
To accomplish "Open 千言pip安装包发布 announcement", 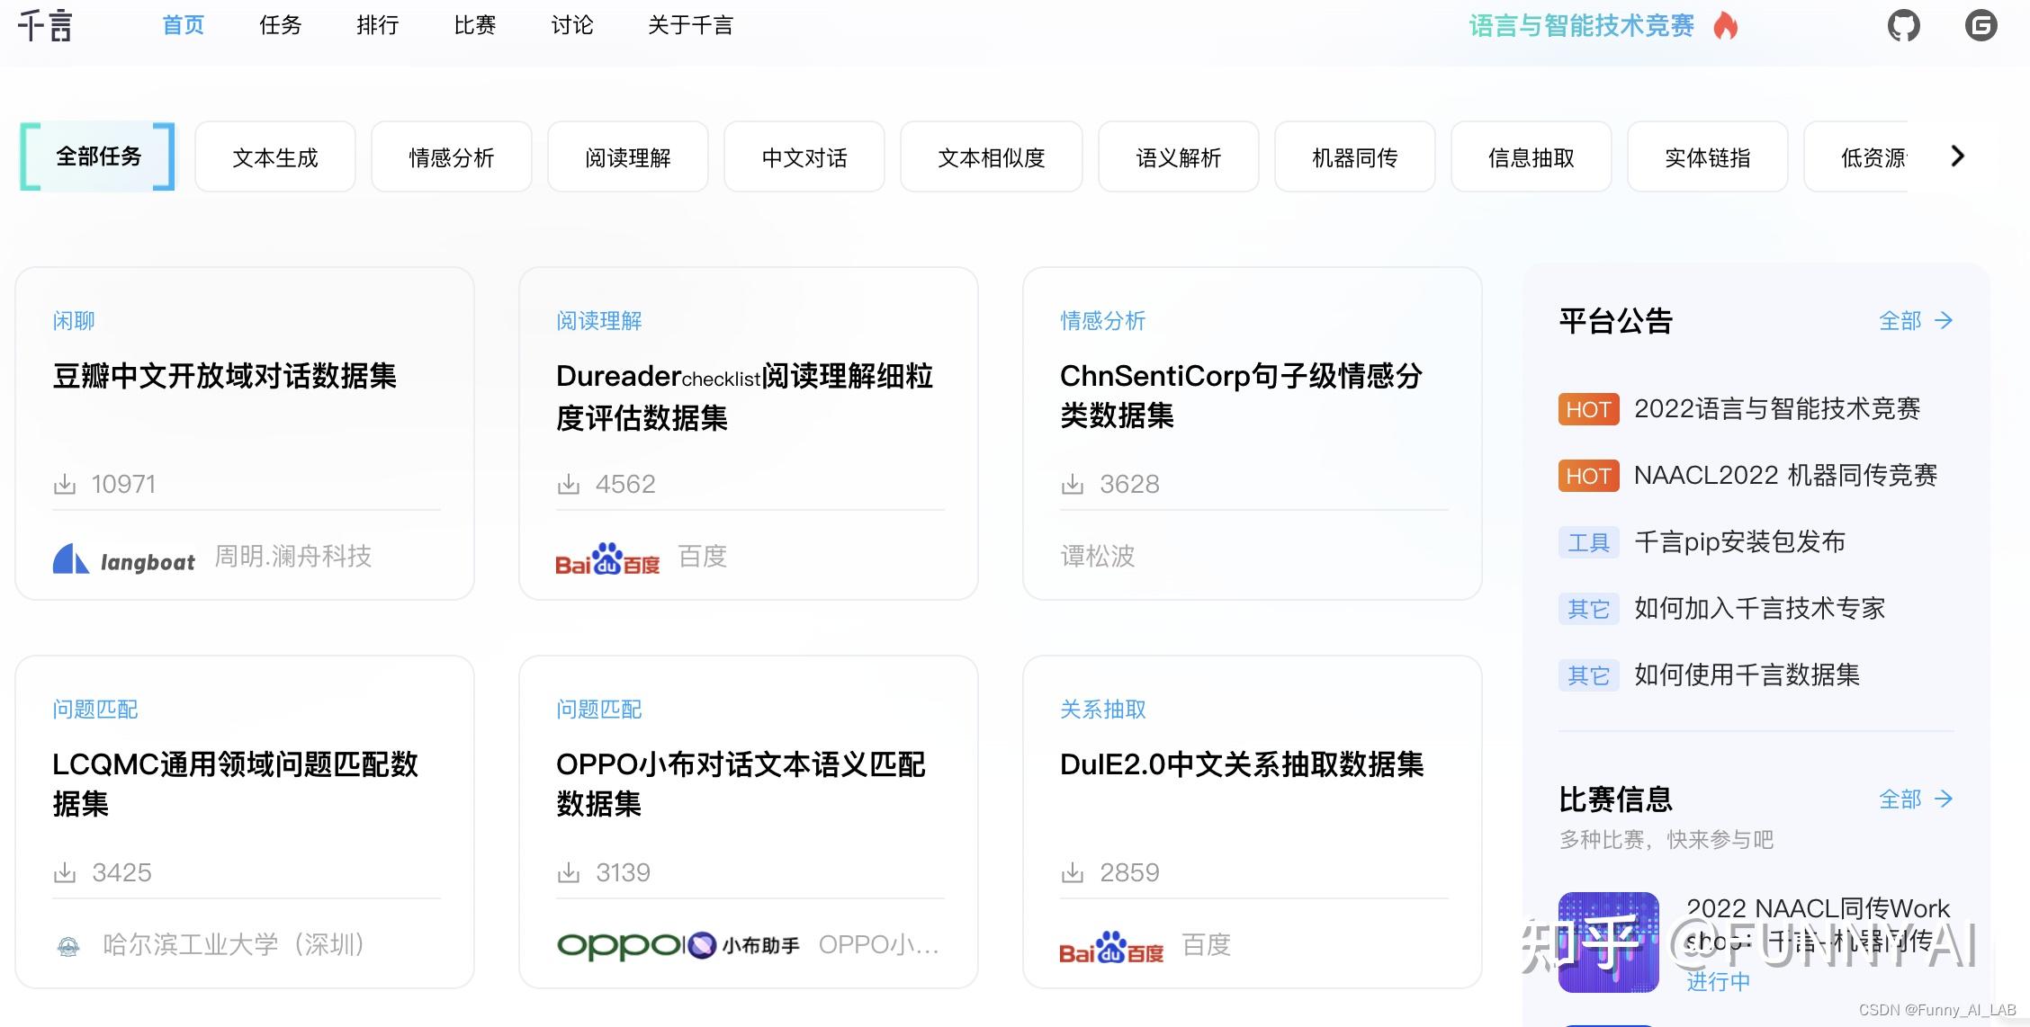I will [x=1738, y=542].
